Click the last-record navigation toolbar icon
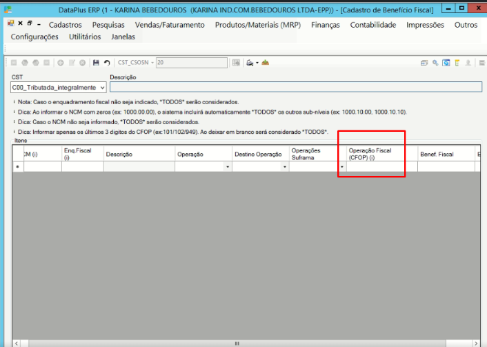This screenshot has height=347, width=487. 47,63
